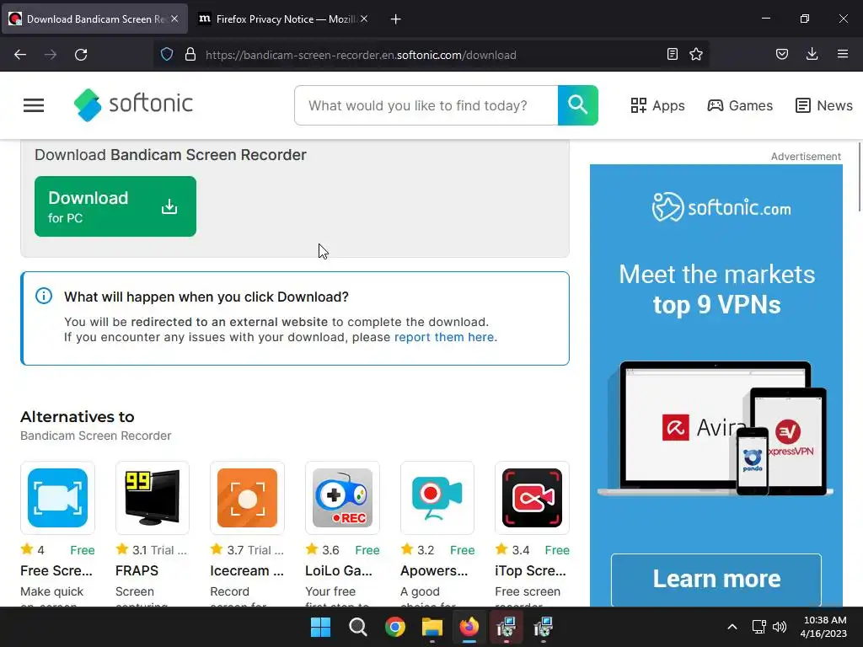Close the Firefox Privacy Notice tab
863x647 pixels.
tap(364, 19)
